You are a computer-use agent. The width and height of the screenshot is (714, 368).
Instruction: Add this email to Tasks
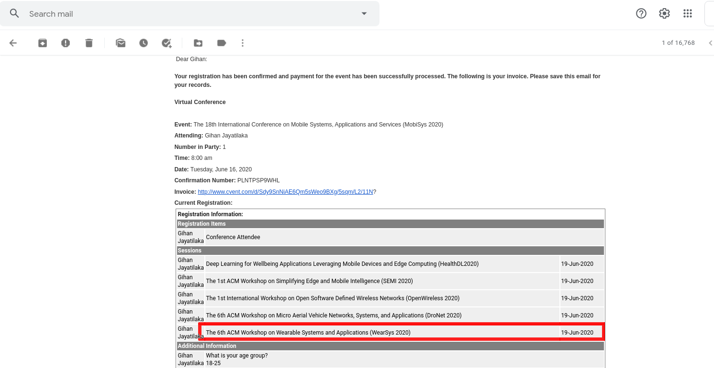[167, 43]
